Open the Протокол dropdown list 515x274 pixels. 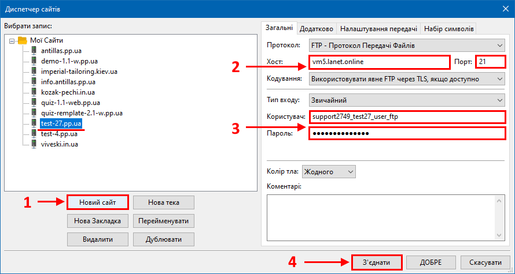click(499, 46)
